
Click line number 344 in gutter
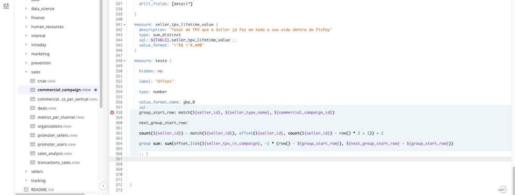[x=119, y=40]
